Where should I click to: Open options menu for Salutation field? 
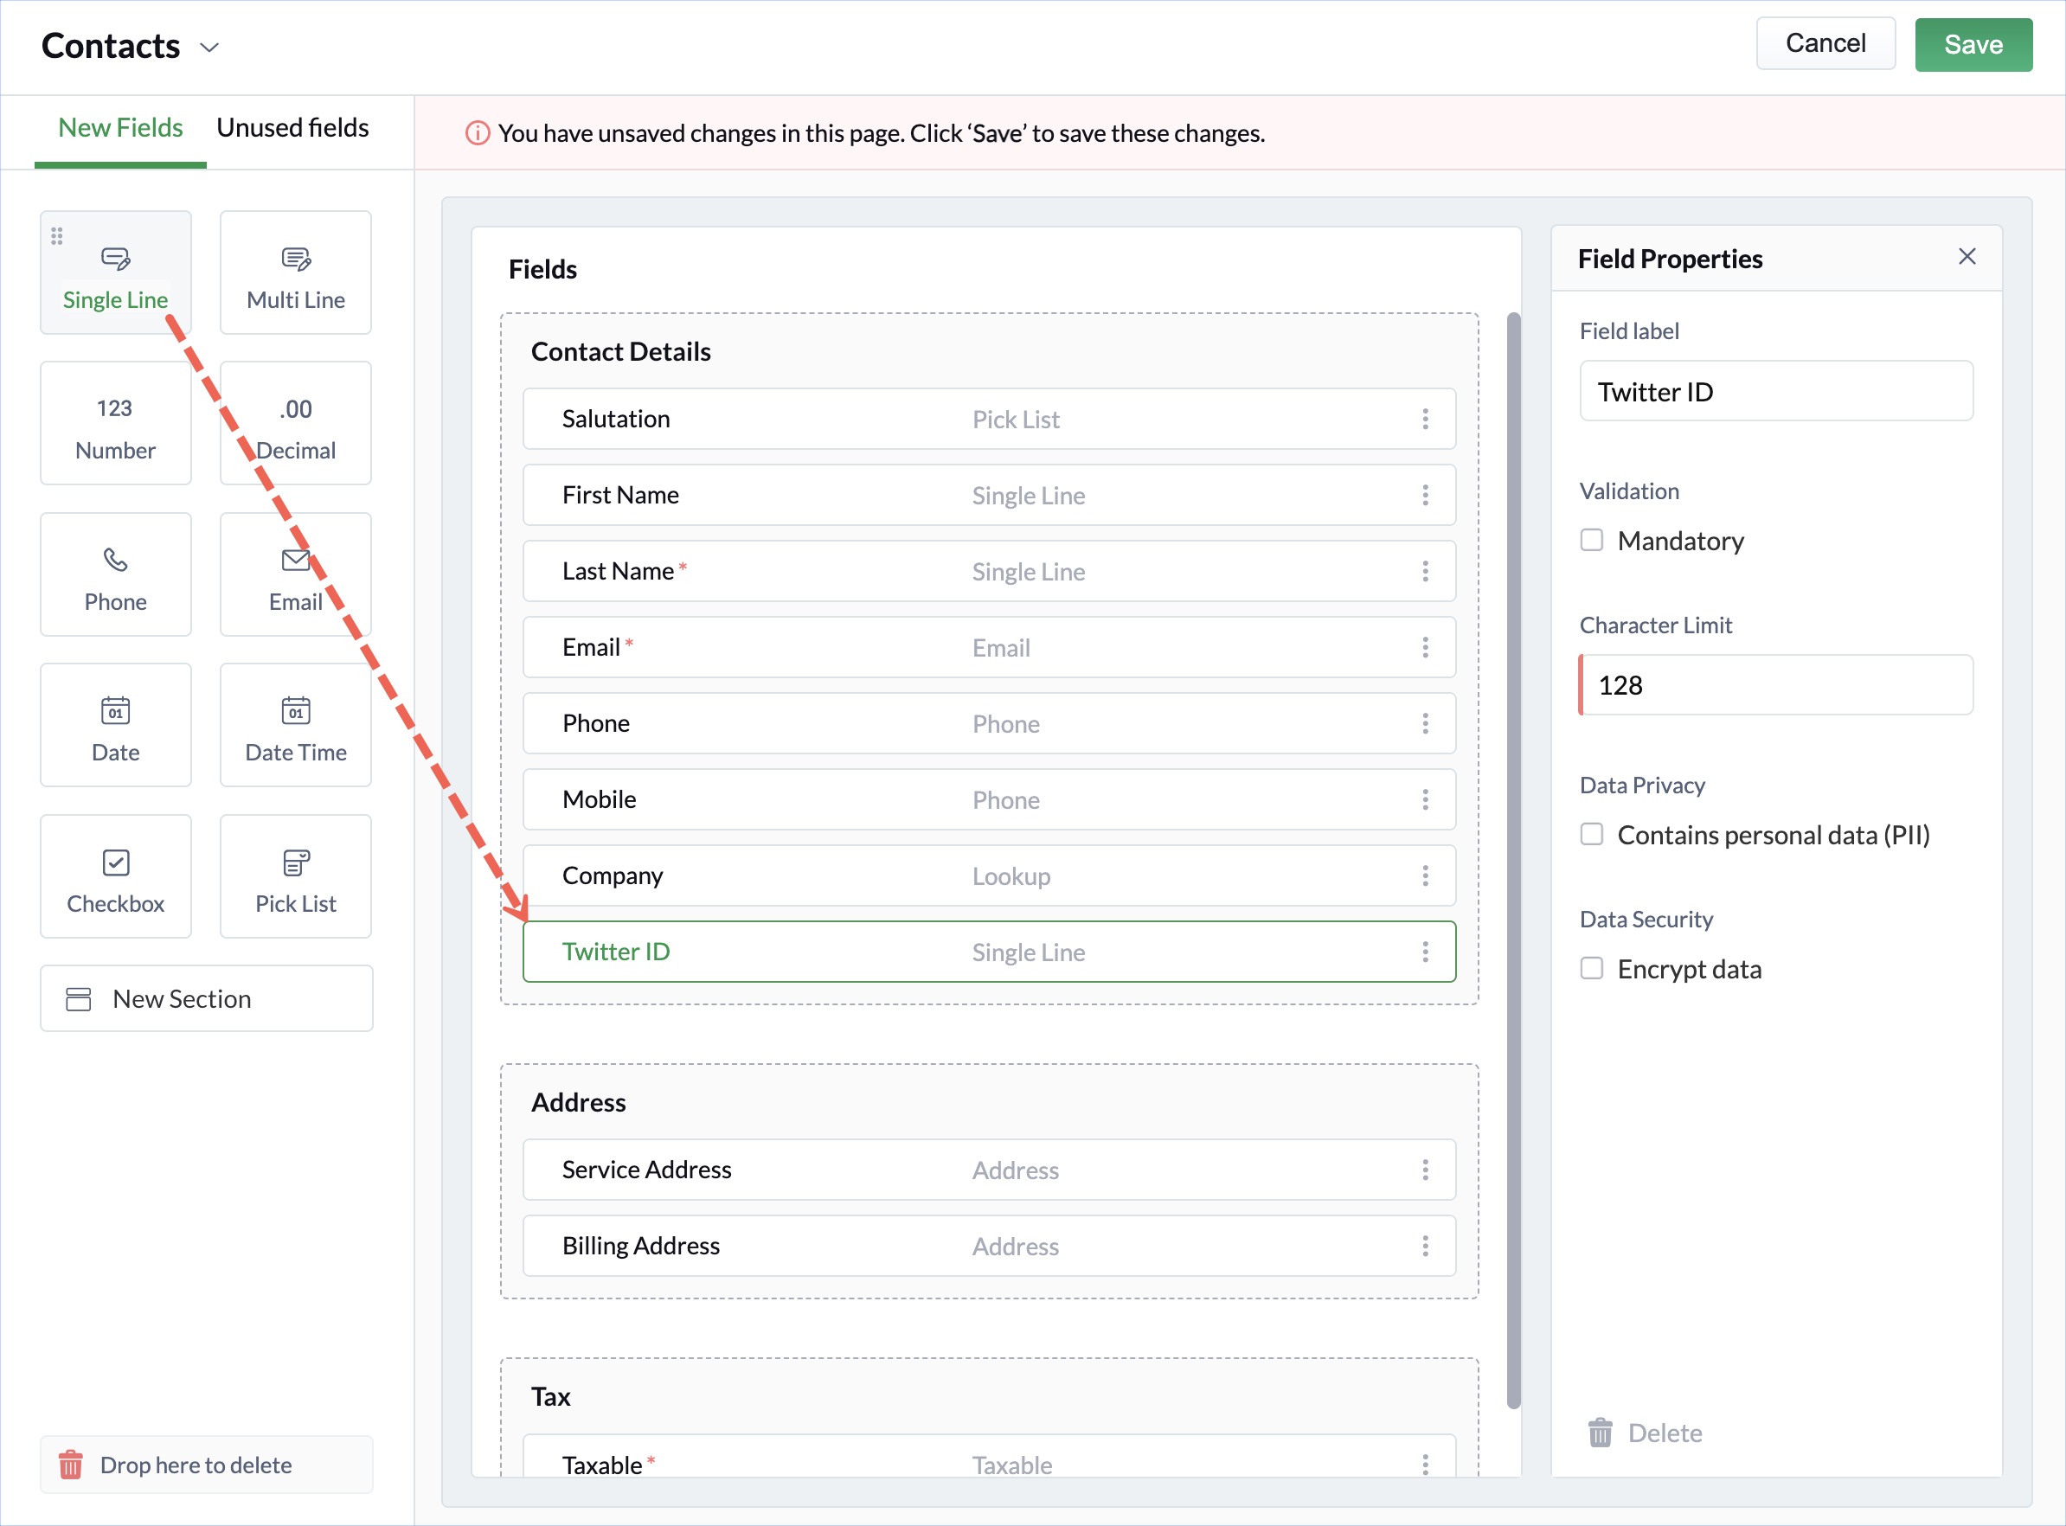1425,420
